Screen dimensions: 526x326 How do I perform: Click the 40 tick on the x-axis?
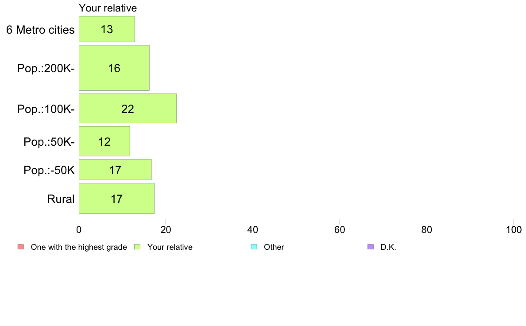click(x=253, y=229)
